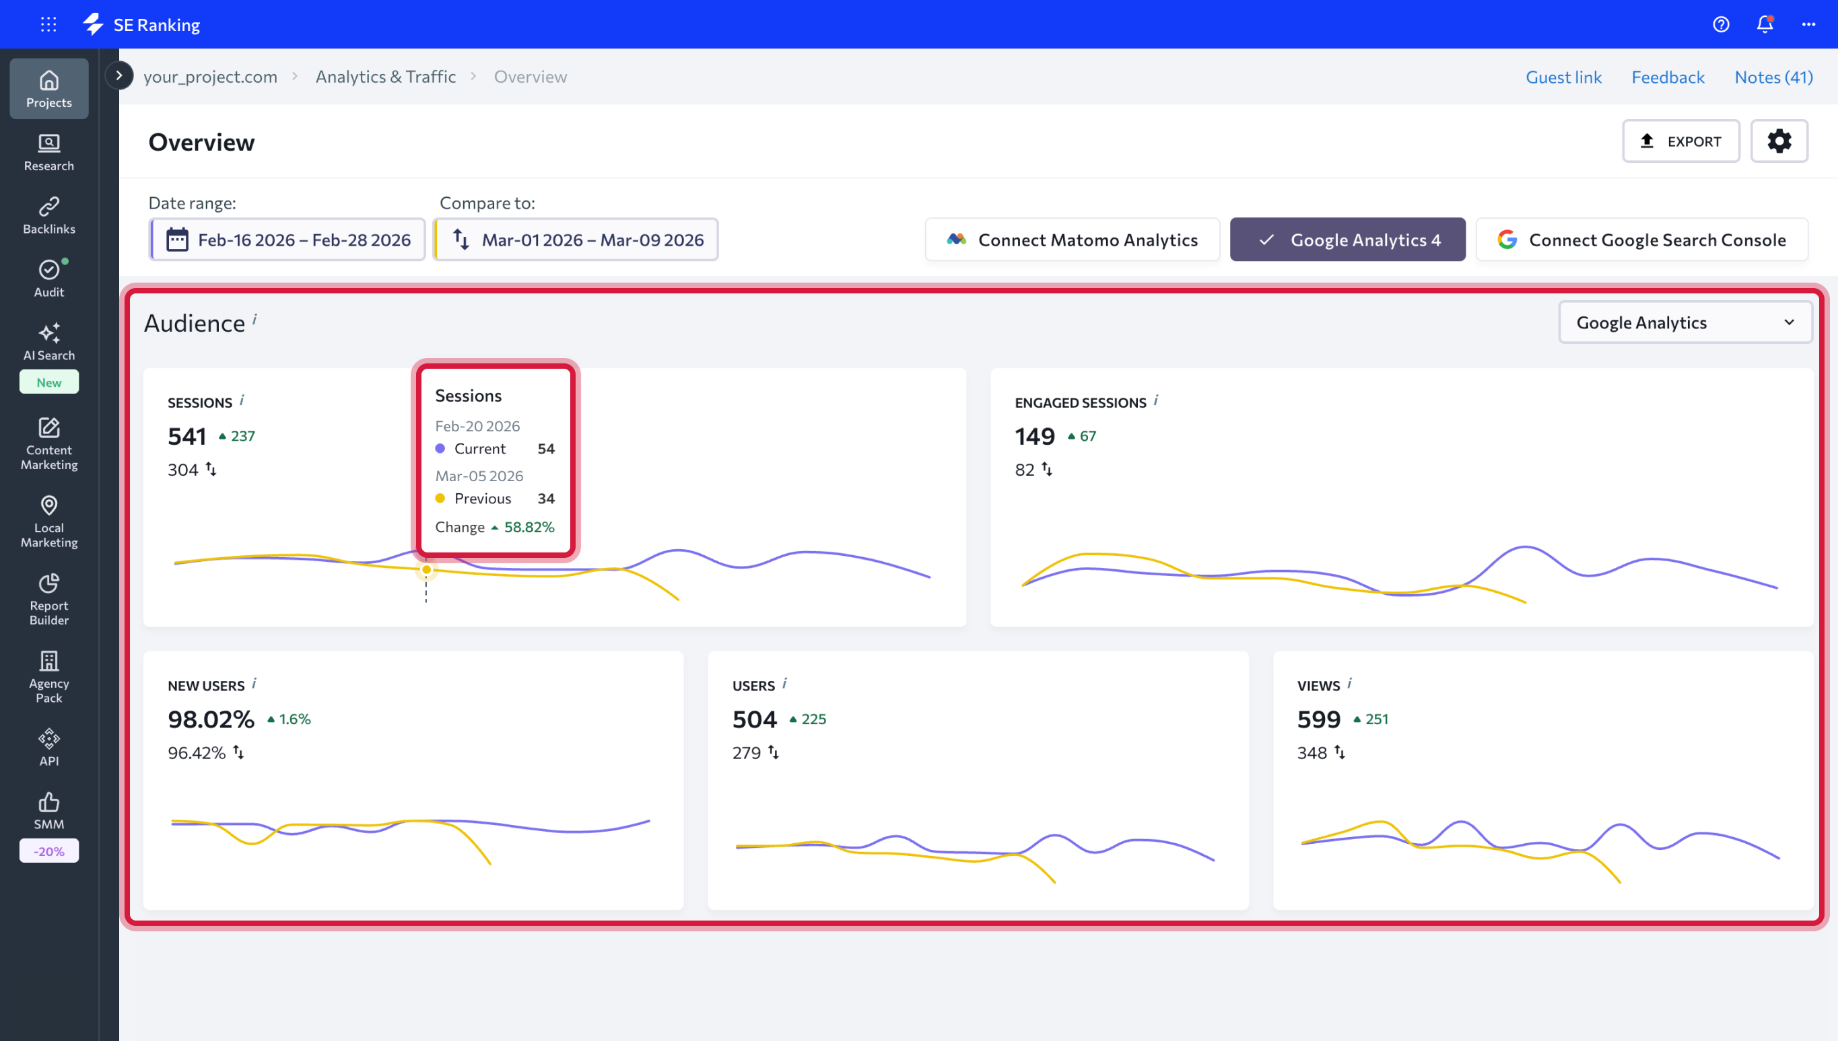
Task: Click the Sessions info icon
Action: (x=242, y=400)
